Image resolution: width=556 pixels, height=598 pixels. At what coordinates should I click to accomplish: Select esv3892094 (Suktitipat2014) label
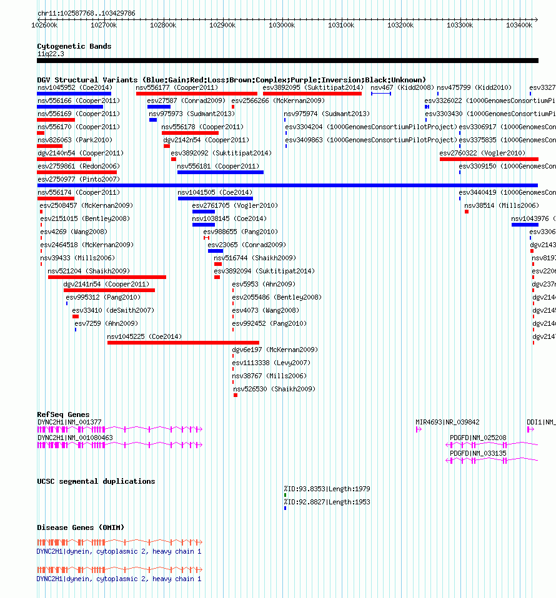[x=264, y=271]
